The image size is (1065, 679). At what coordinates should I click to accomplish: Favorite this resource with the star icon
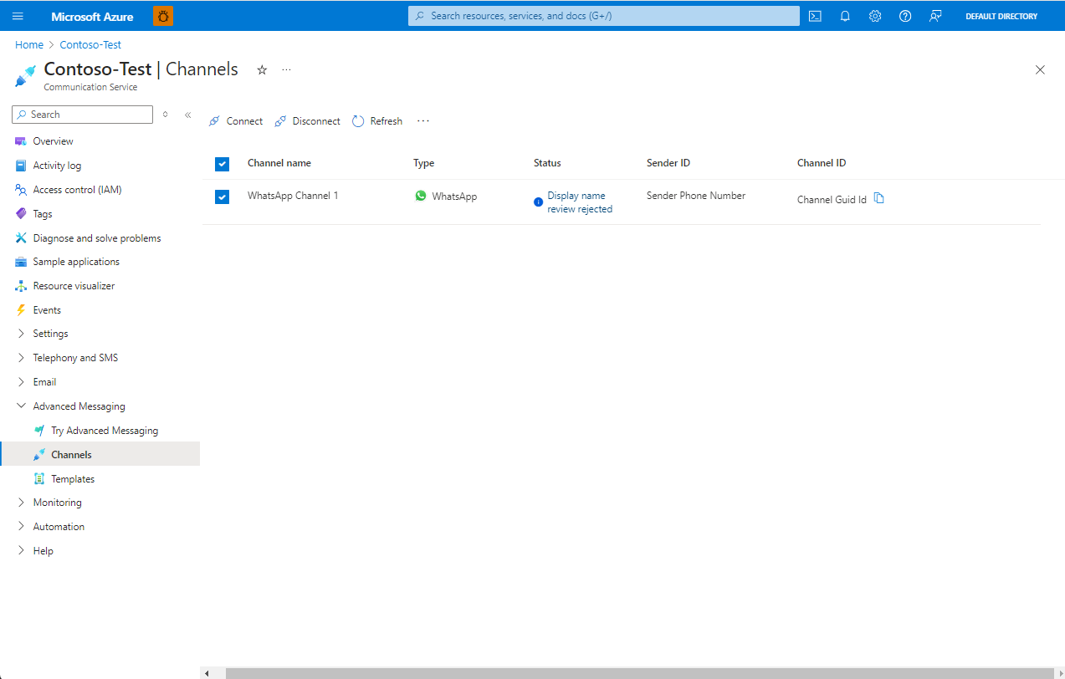[x=262, y=70]
